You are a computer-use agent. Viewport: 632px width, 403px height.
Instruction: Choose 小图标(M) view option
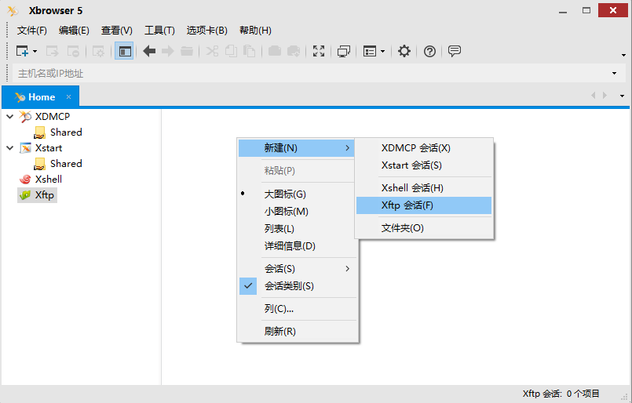[x=297, y=212]
